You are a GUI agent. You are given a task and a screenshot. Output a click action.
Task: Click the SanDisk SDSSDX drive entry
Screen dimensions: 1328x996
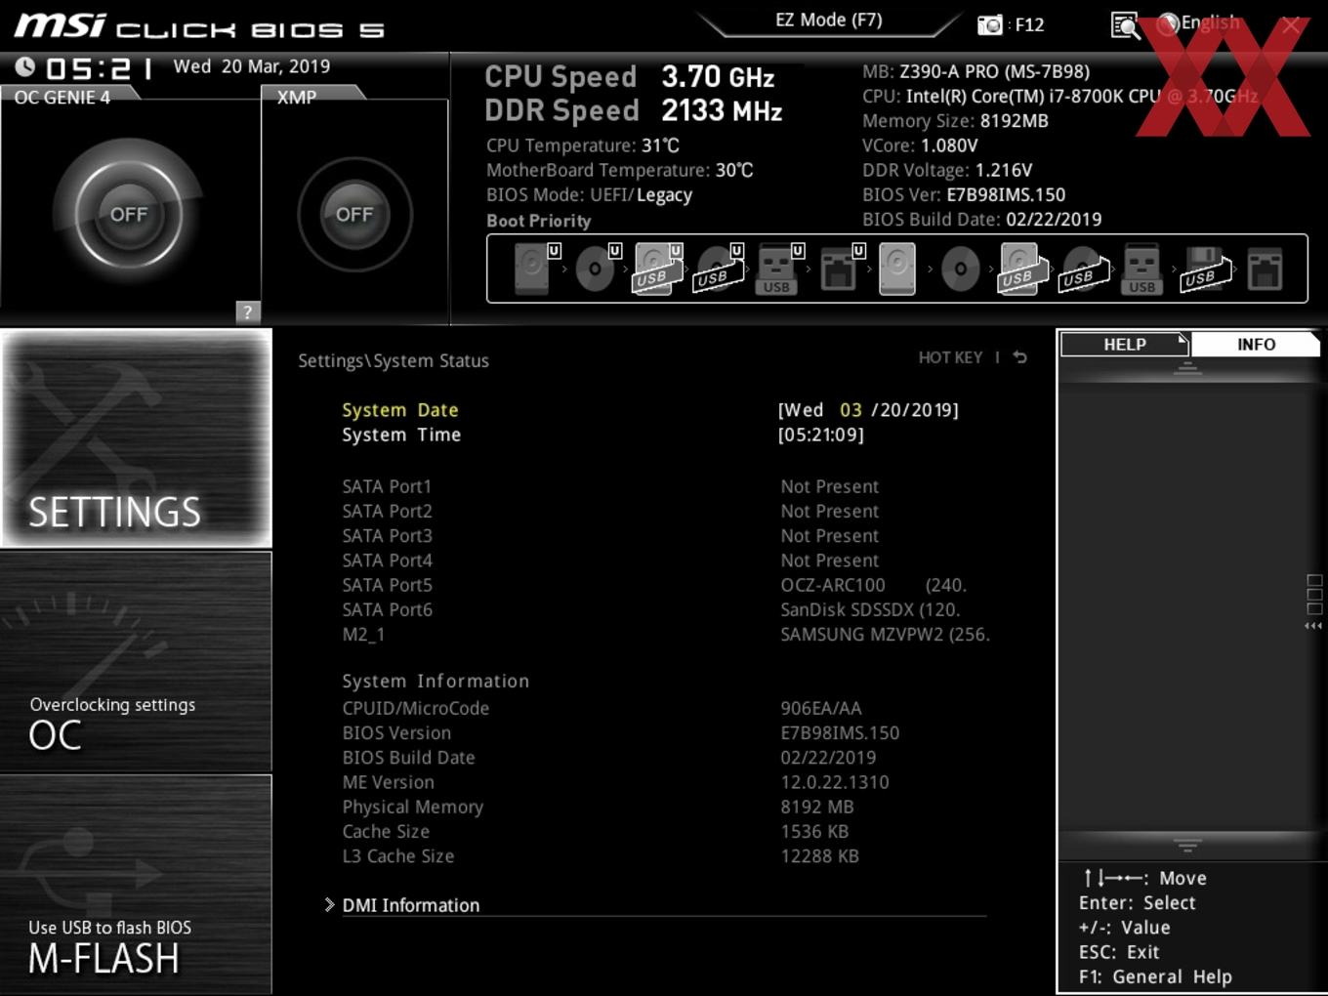(870, 609)
